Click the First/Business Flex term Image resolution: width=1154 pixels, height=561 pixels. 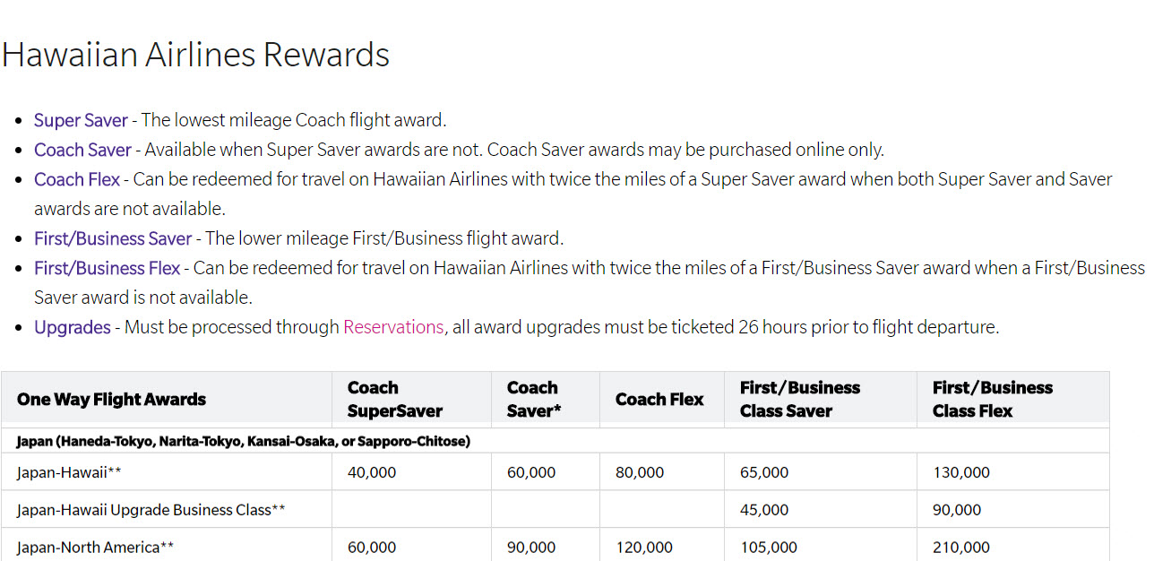coord(108,268)
